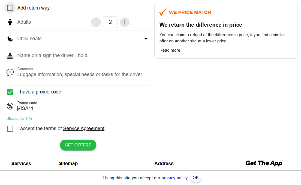The height and width of the screenshot is (185, 301).
Task: Click the comment speech bubble icon
Action: pyautogui.click(x=10, y=72)
